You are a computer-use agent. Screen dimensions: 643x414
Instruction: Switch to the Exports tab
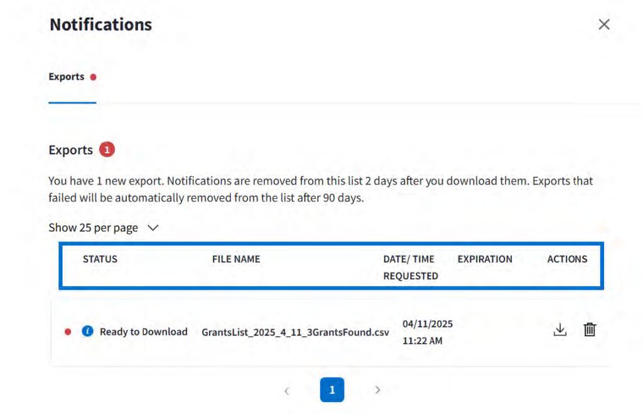(67, 77)
